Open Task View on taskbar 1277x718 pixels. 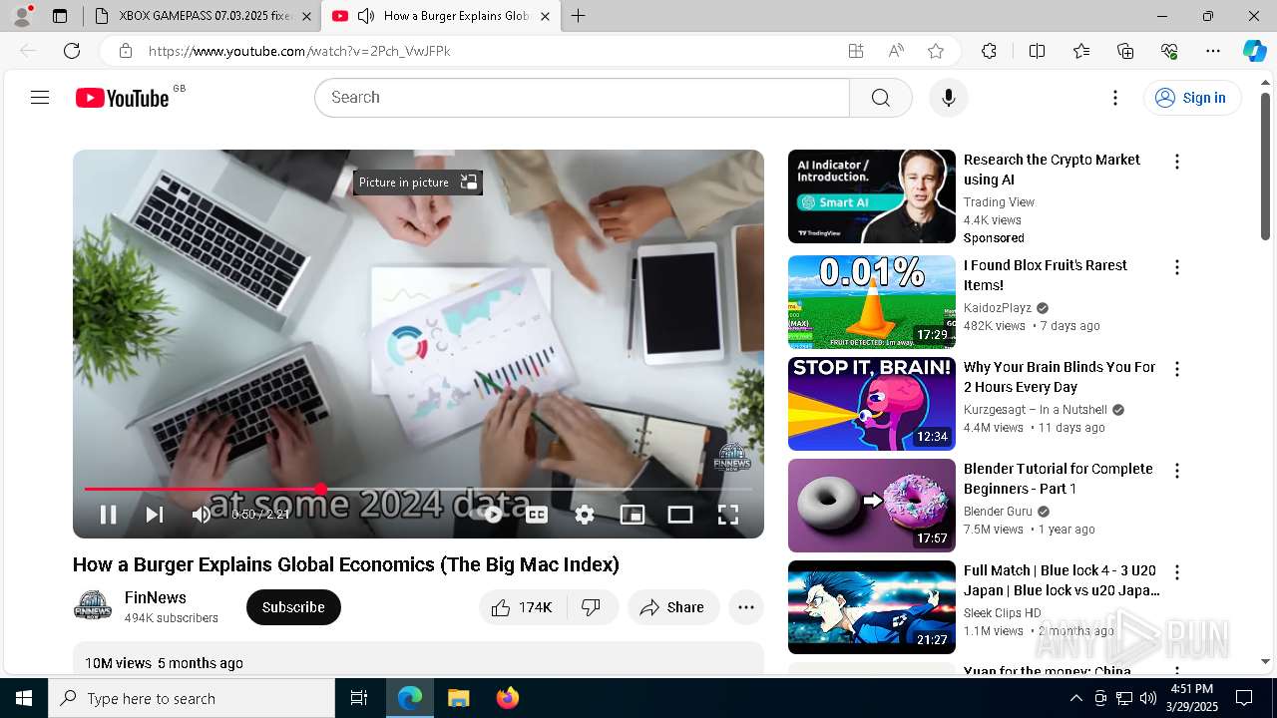359,698
